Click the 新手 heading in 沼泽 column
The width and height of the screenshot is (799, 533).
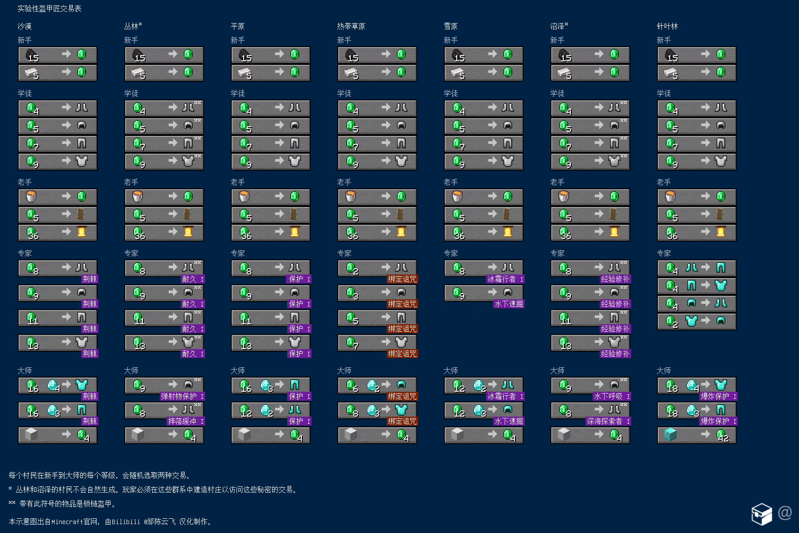pyautogui.click(x=558, y=40)
